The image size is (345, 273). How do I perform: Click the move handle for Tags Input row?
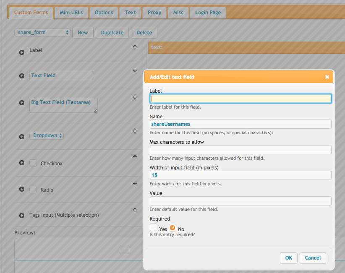[x=135, y=210]
